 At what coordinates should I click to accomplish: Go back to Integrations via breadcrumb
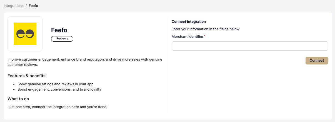point(14,6)
